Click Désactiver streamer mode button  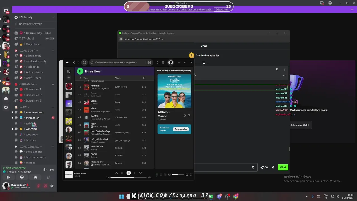(x=222, y=9)
